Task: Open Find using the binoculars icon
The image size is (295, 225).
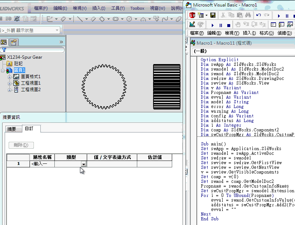Action: [x=249, y=15]
